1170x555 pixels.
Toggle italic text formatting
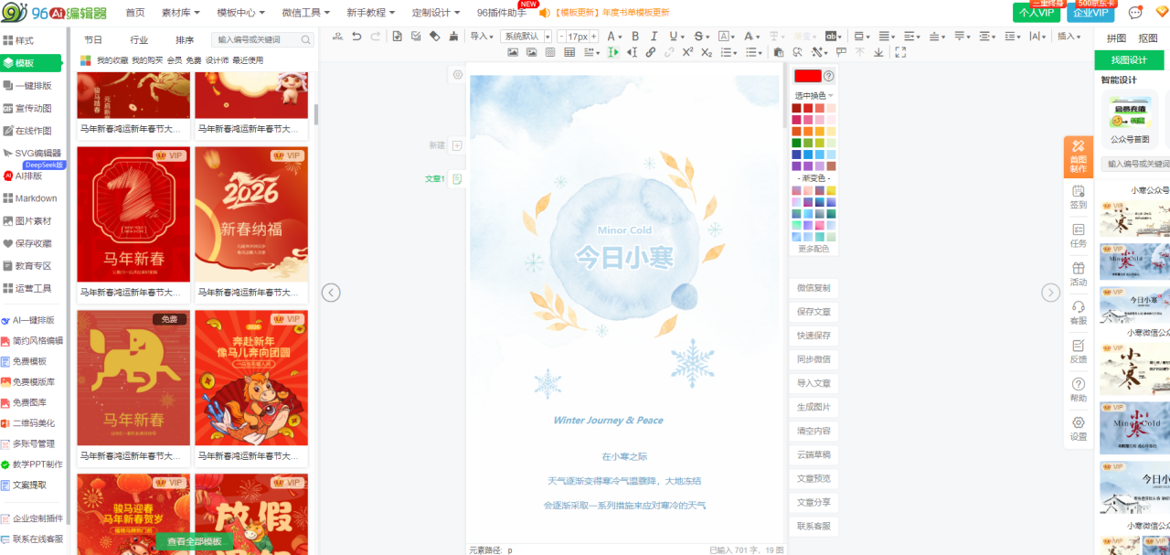(x=654, y=37)
